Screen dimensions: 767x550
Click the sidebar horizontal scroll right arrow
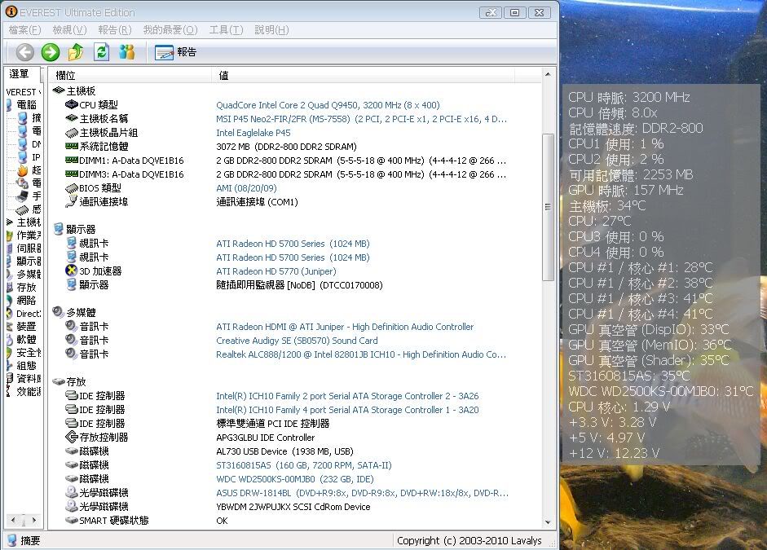(33, 520)
